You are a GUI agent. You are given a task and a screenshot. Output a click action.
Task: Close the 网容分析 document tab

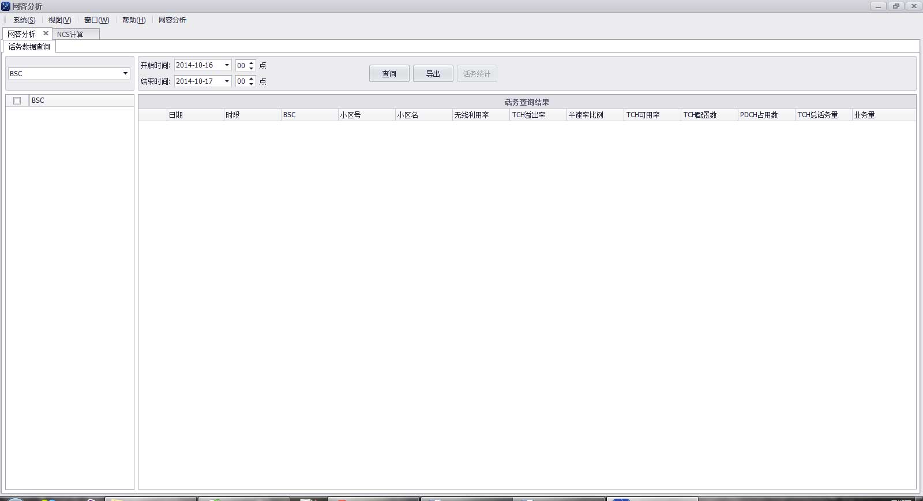(x=46, y=33)
